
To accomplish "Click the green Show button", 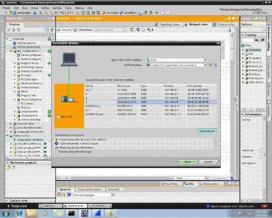I will point(188,162).
